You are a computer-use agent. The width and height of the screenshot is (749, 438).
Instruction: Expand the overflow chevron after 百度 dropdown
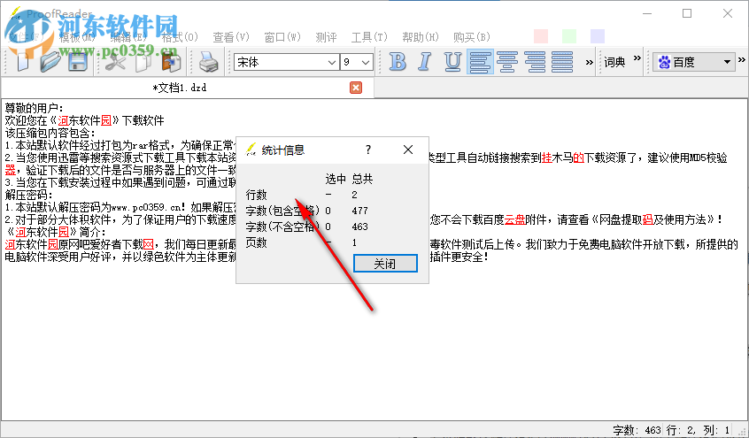741,59
